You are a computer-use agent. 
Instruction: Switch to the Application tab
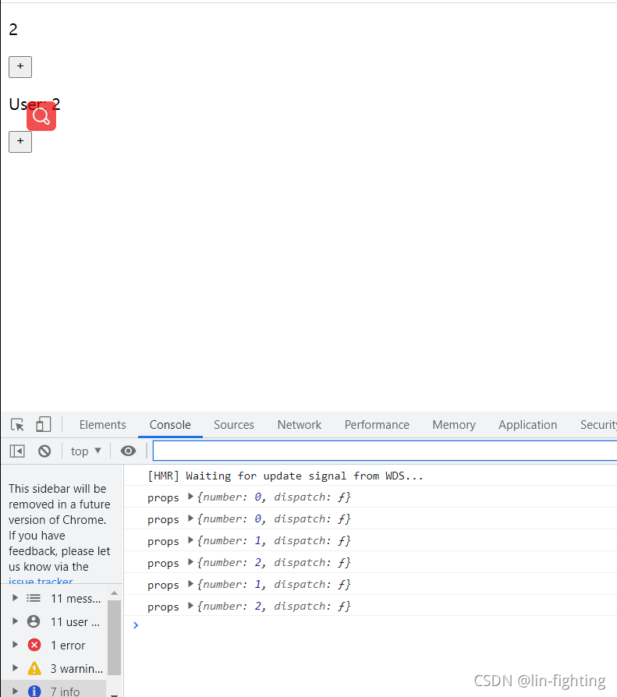527,424
